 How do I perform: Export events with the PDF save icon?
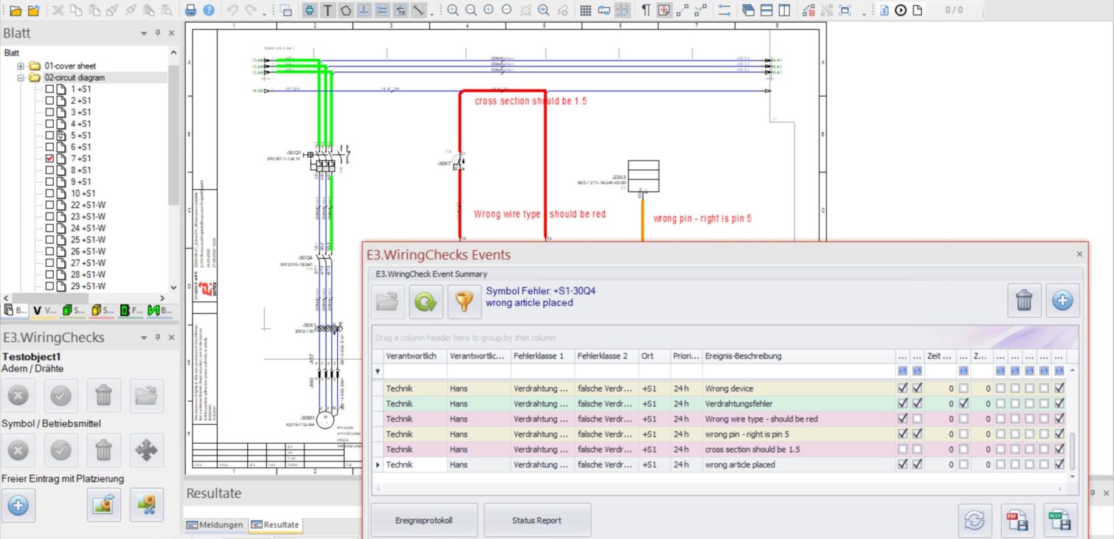click(1018, 521)
